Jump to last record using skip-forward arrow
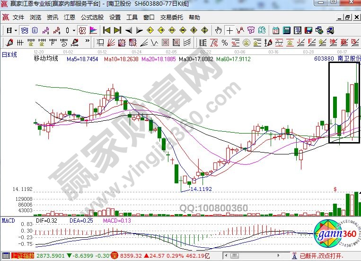The width and height of the screenshot is (361, 261). [x=117, y=30]
